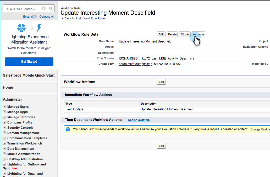Image resolution: width=270 pixels, height=177 pixels.
Task: Expand the Communication Templates arrow
Action: (x=4, y=138)
